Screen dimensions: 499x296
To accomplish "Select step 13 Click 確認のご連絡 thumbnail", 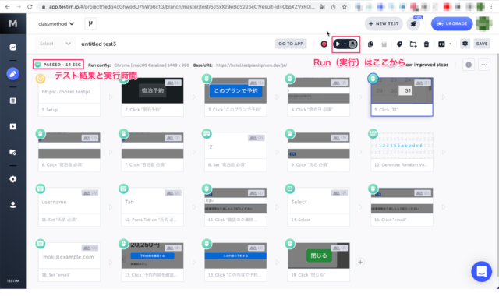I will 235,207.
